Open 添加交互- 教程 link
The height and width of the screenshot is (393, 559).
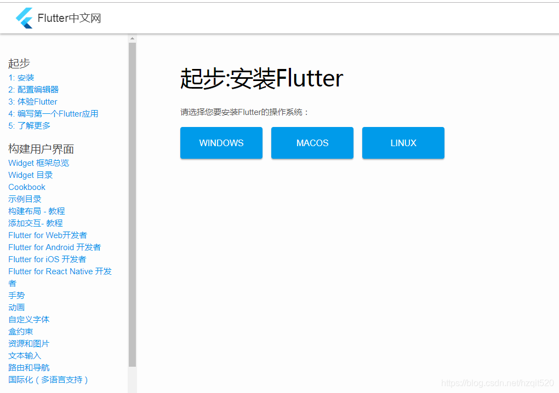36,223
